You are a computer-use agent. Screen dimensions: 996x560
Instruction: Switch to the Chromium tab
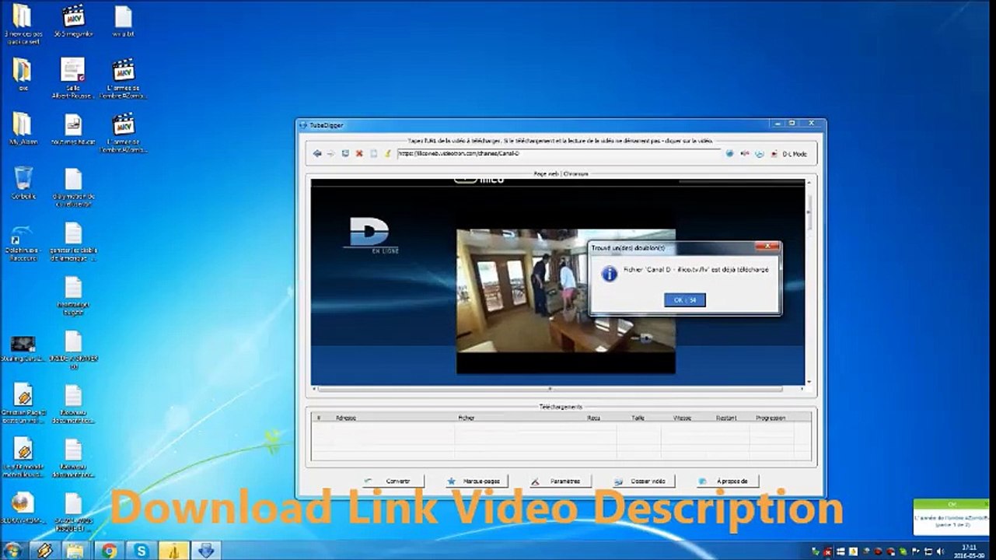tap(578, 174)
